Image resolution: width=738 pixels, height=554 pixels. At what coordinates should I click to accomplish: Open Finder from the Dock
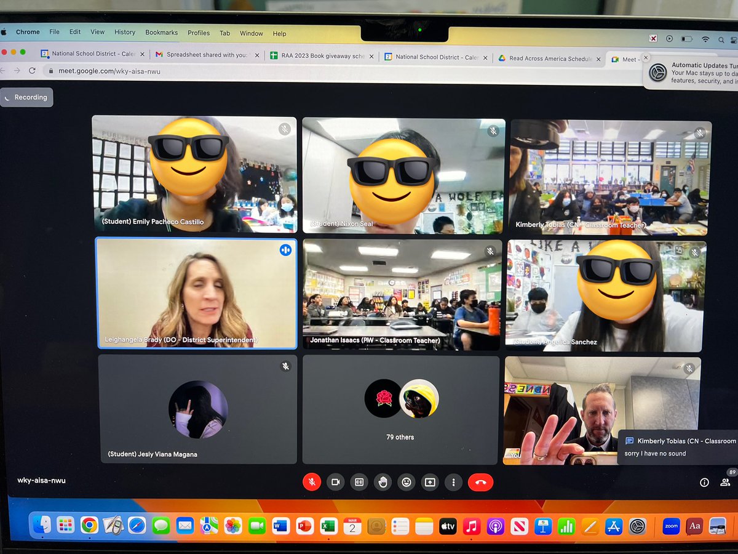pos(42,525)
